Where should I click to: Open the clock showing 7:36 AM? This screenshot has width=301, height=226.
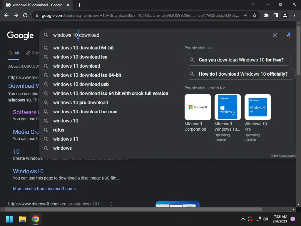click(x=280, y=219)
